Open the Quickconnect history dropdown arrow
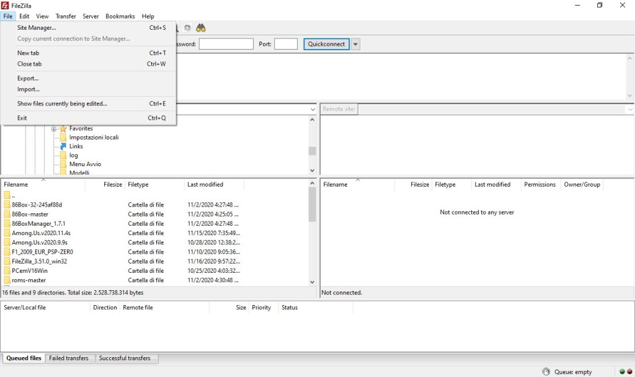 click(x=355, y=44)
